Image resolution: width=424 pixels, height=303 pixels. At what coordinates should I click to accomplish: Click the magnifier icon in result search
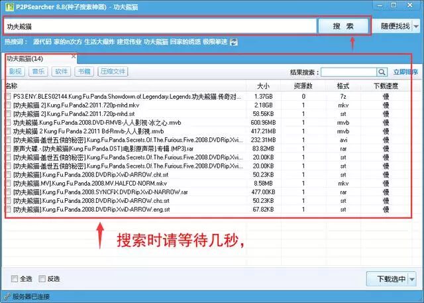click(x=382, y=72)
